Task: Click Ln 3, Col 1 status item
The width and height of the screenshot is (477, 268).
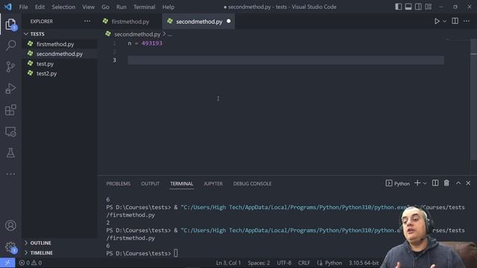Action: click(x=228, y=263)
